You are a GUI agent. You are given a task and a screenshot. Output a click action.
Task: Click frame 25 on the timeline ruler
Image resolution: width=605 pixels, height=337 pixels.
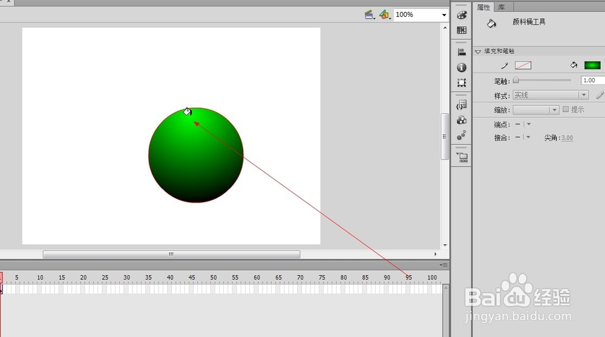tap(105, 277)
